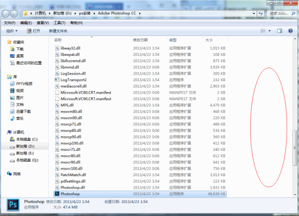The image size is (299, 216).
Task: Open view options dropdown arrow
Action: pos(270,31)
